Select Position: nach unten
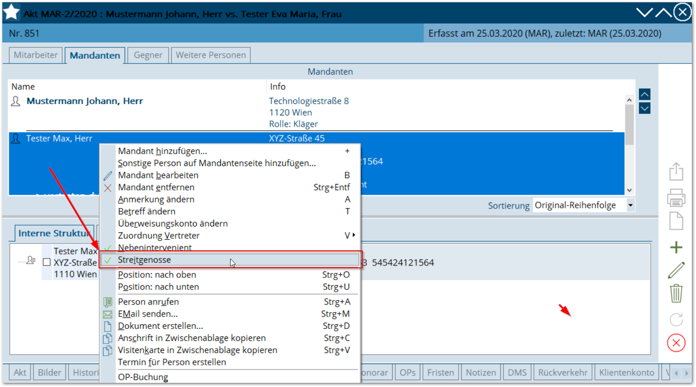696x387 pixels. (x=230, y=287)
